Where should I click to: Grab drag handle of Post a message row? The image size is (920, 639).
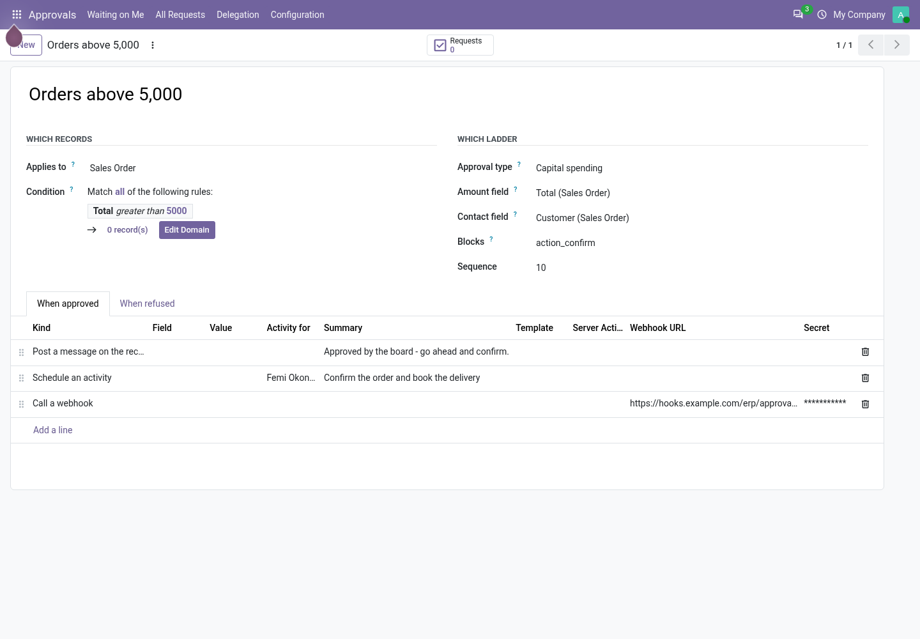point(21,352)
